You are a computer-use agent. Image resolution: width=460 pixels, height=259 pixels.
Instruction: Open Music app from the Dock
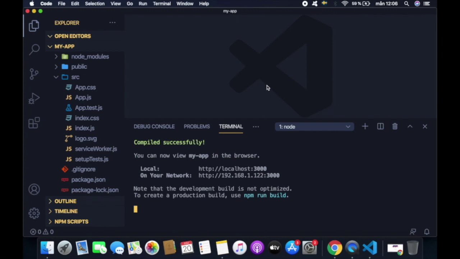[x=239, y=247]
